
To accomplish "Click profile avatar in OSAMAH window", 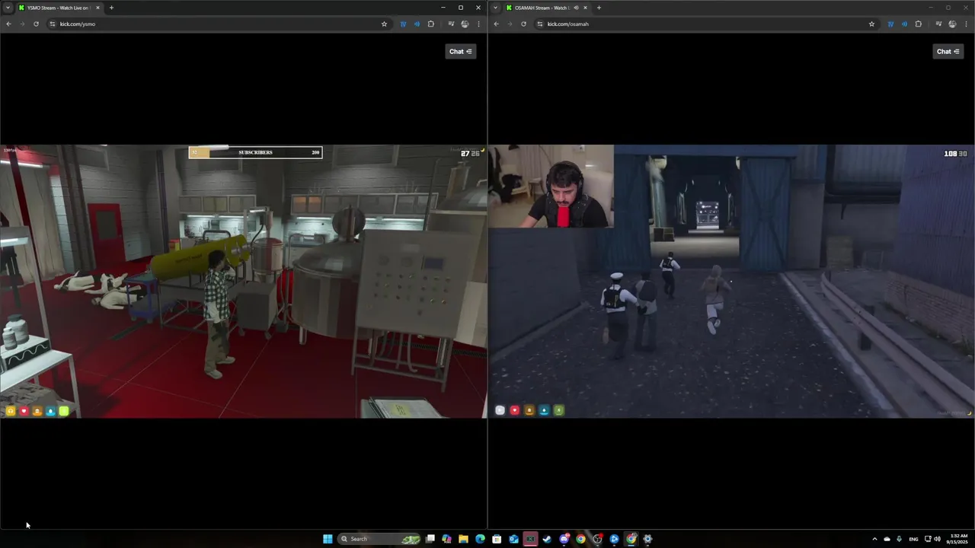I will (952, 24).
